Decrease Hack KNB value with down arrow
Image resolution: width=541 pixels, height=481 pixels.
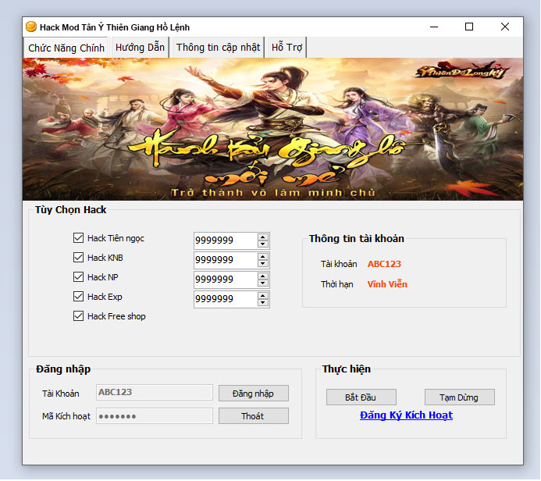click(263, 264)
